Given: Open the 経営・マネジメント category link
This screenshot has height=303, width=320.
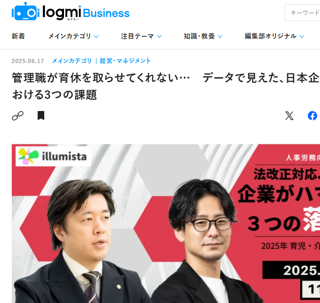Looking at the screenshot, I should [125, 61].
